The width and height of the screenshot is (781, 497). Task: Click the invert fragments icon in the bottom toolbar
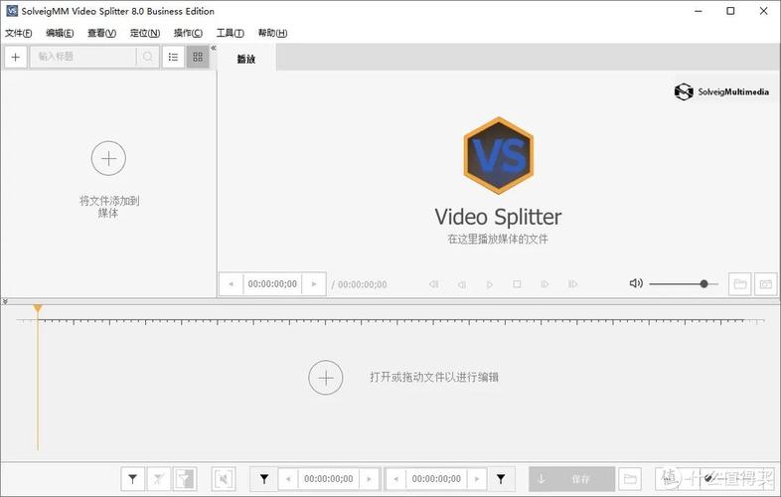pos(185,479)
